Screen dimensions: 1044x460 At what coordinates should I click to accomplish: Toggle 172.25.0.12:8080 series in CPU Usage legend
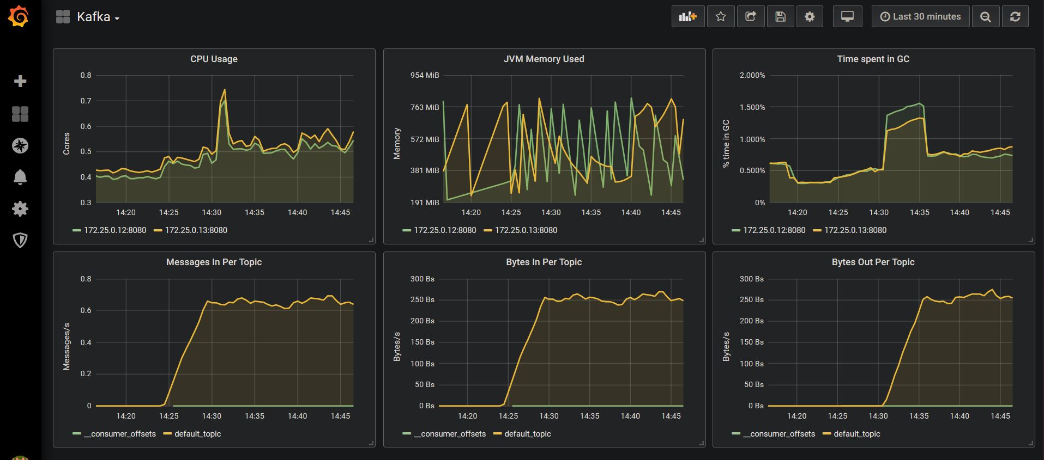(x=115, y=230)
